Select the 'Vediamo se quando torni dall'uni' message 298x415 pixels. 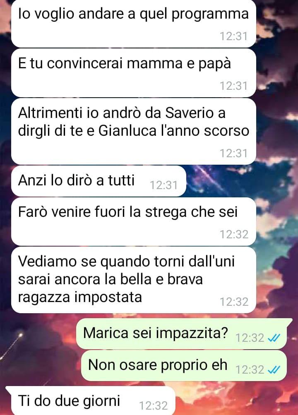click(x=133, y=280)
